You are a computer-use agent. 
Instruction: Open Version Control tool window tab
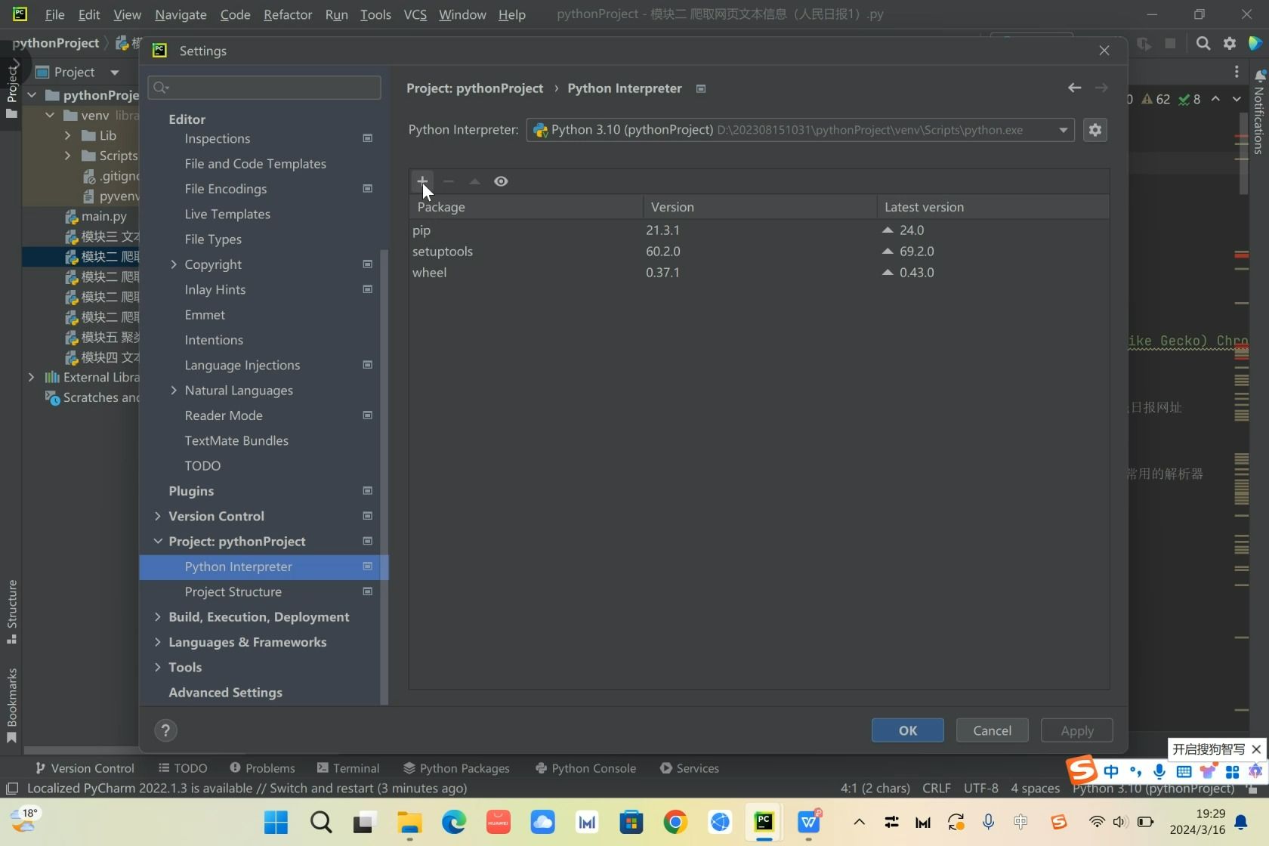point(85,768)
